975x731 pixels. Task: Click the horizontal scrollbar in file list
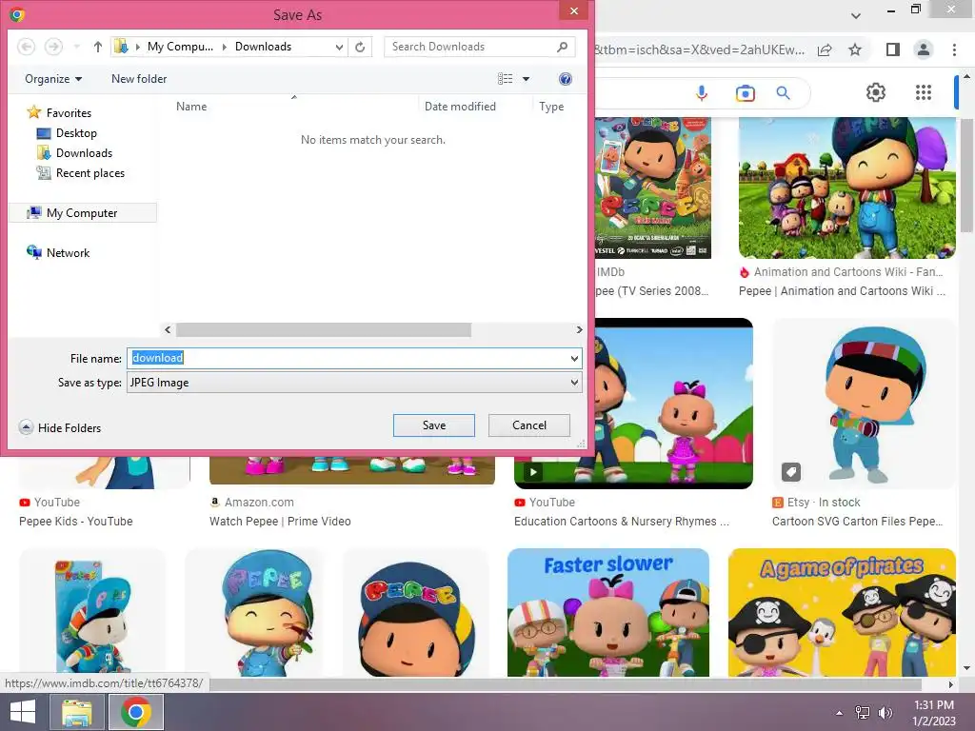[x=324, y=330]
